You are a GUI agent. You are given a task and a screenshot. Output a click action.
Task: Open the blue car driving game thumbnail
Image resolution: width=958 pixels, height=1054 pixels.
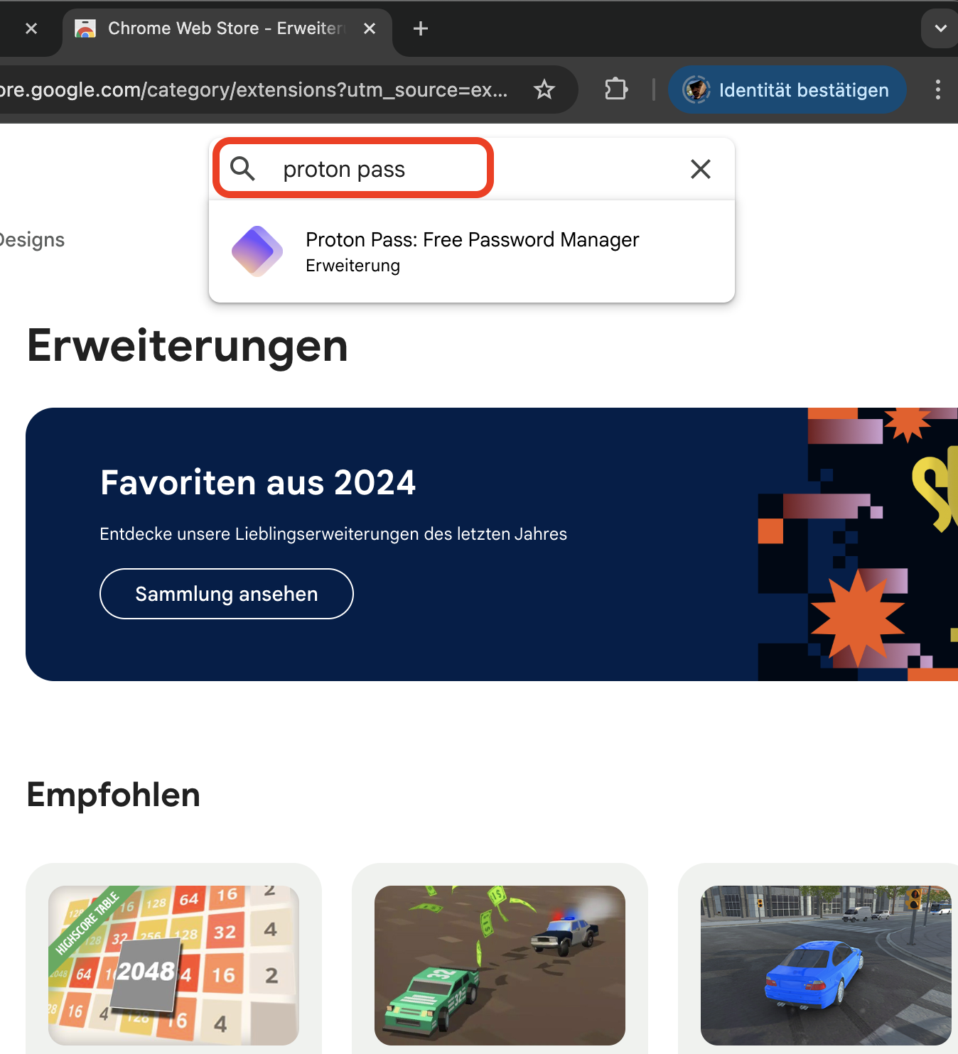coord(826,965)
